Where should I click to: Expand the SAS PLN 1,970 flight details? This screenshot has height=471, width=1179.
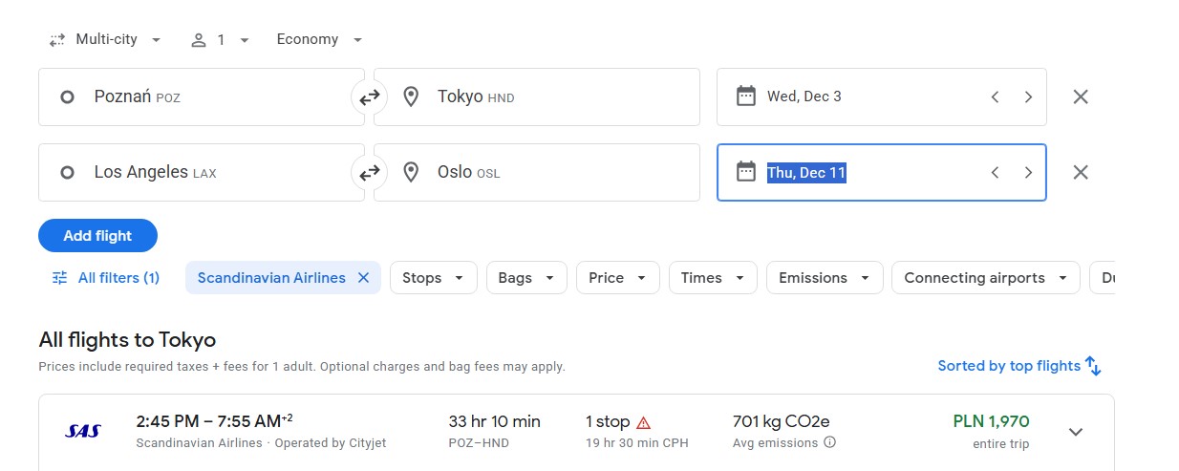1076,432
